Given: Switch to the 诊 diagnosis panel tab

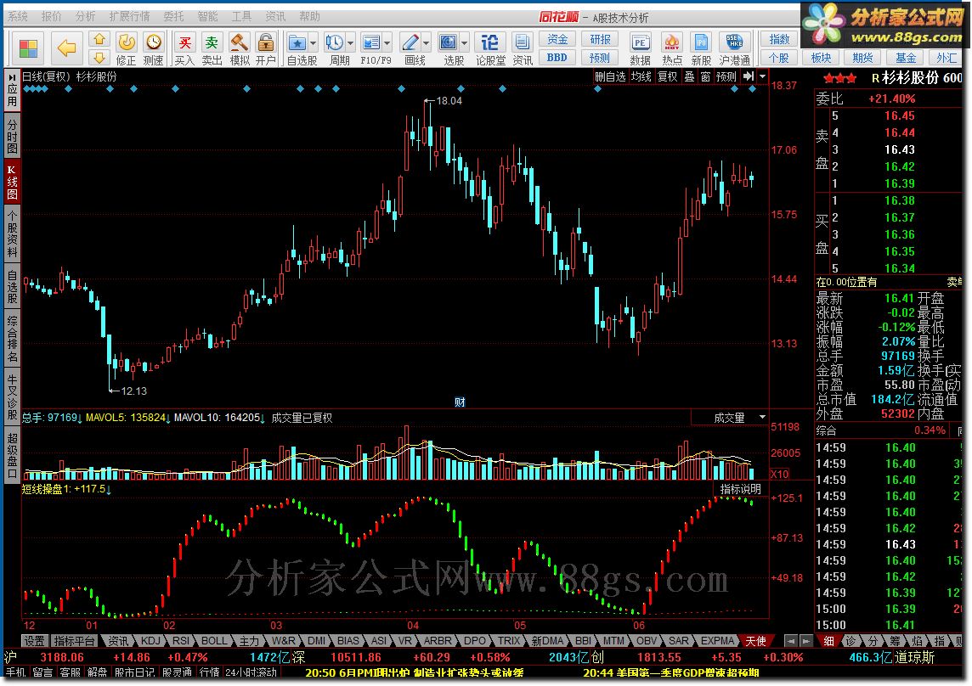Looking at the screenshot, I should pos(851,641).
